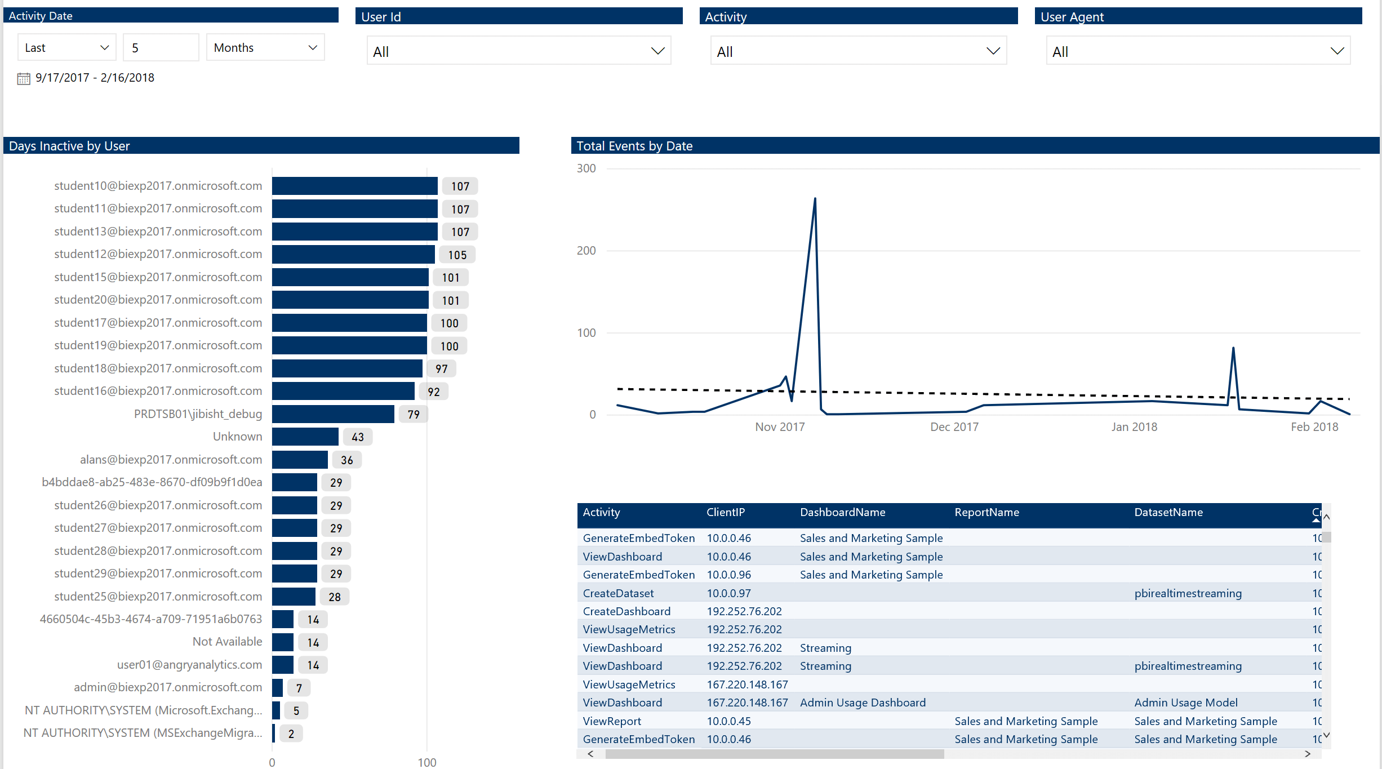This screenshot has height=769, width=1382.
Task: Click the horizontal scrollbar thumb of table
Action: tap(774, 754)
